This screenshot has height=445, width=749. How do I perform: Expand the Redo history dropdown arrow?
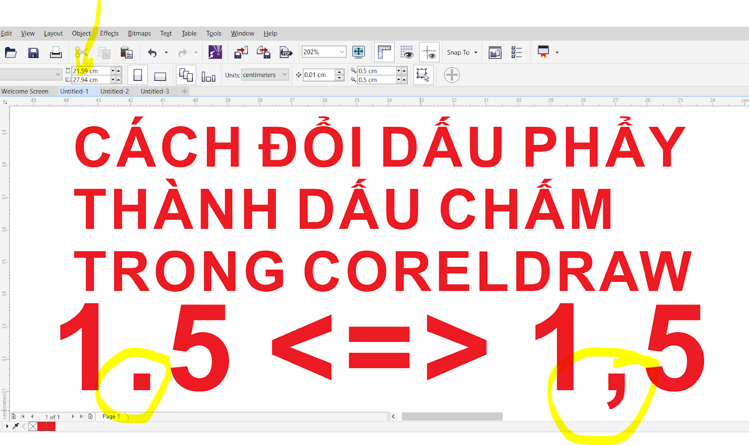[196, 52]
